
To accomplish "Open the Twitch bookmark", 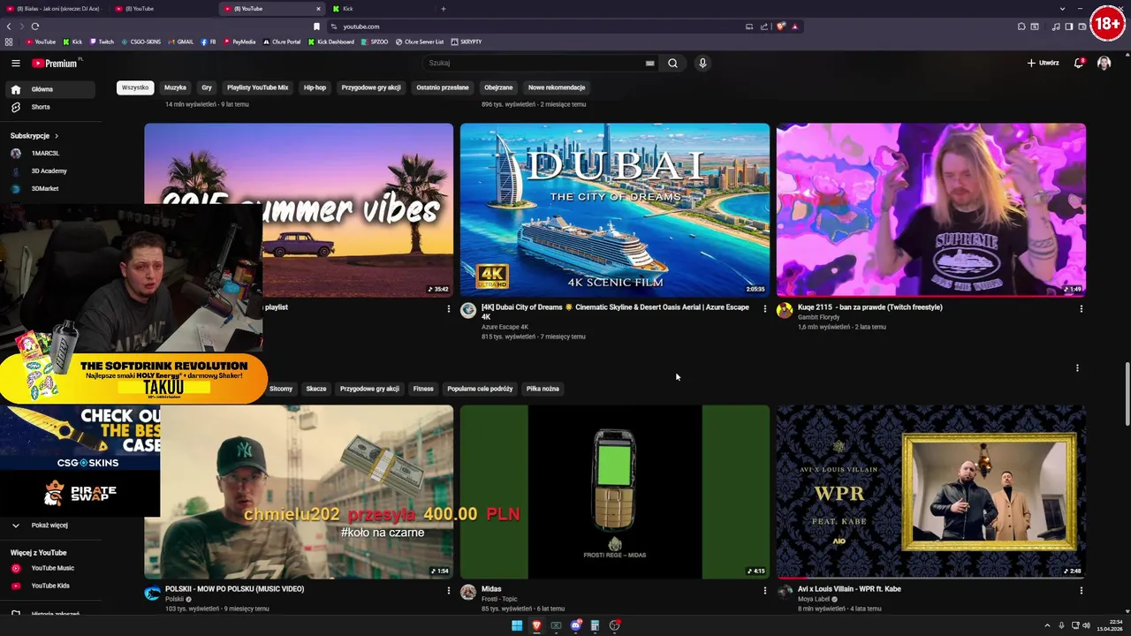I will [x=101, y=42].
